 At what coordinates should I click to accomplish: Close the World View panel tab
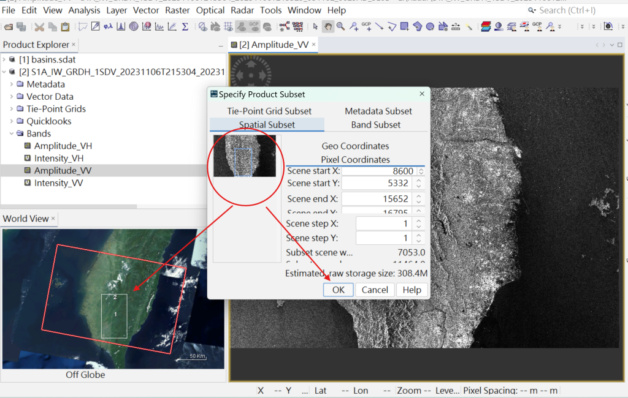tap(53, 219)
